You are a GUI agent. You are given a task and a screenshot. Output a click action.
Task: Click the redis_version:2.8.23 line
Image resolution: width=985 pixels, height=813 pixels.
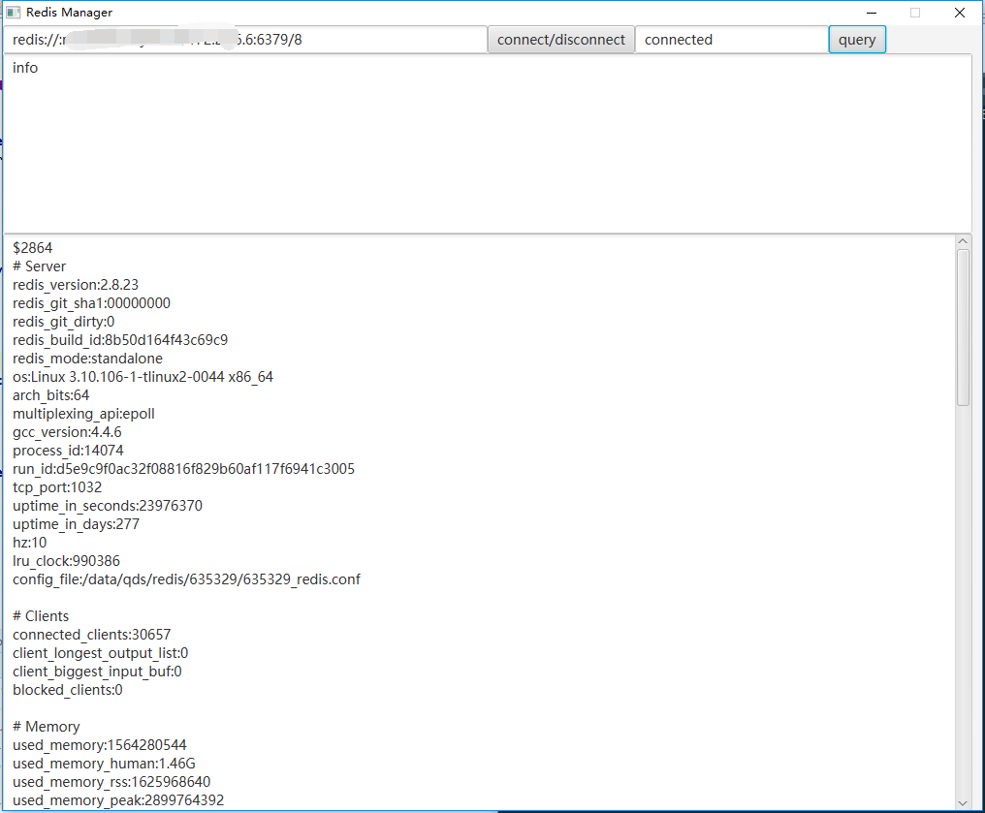[76, 284]
